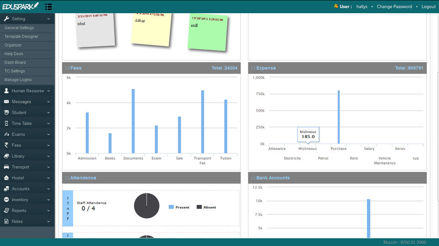
Task: Expand the Library chevron
Action: click(48, 156)
